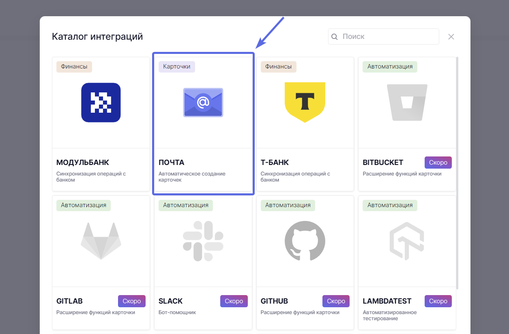Image resolution: width=509 pixels, height=334 pixels.
Task: Click Финансы tag on Модульбанк card
Action: 74,66
